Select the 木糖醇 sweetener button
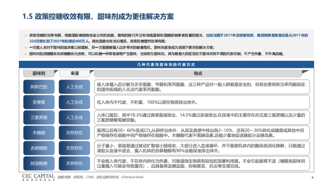This screenshot has width=333, height=187. (39, 132)
